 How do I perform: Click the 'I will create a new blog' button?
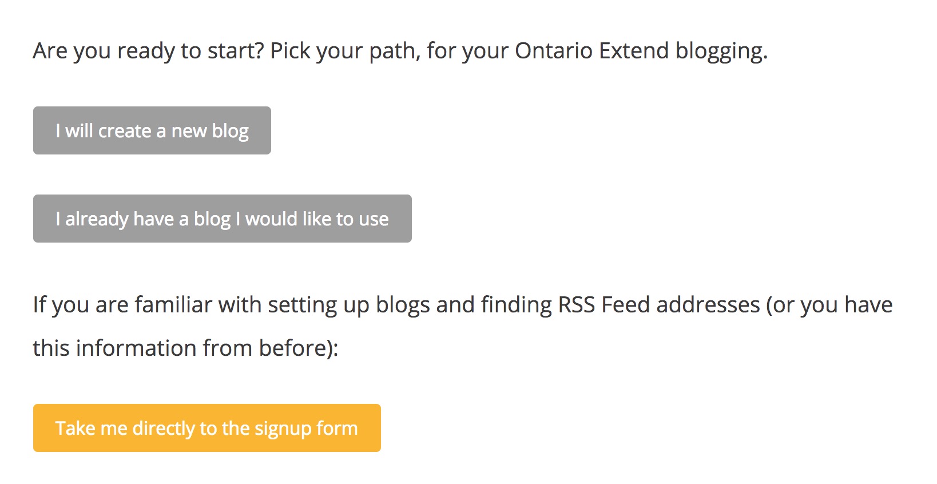click(152, 130)
